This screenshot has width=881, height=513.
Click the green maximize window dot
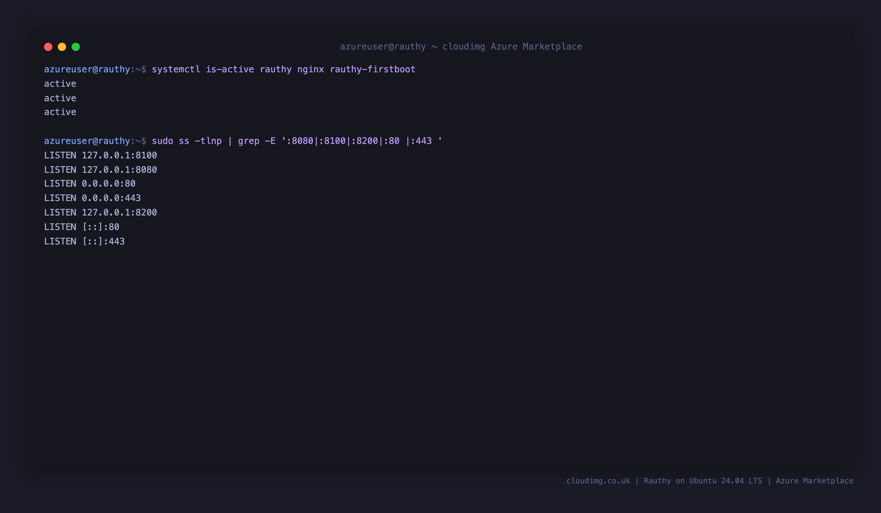(76, 47)
